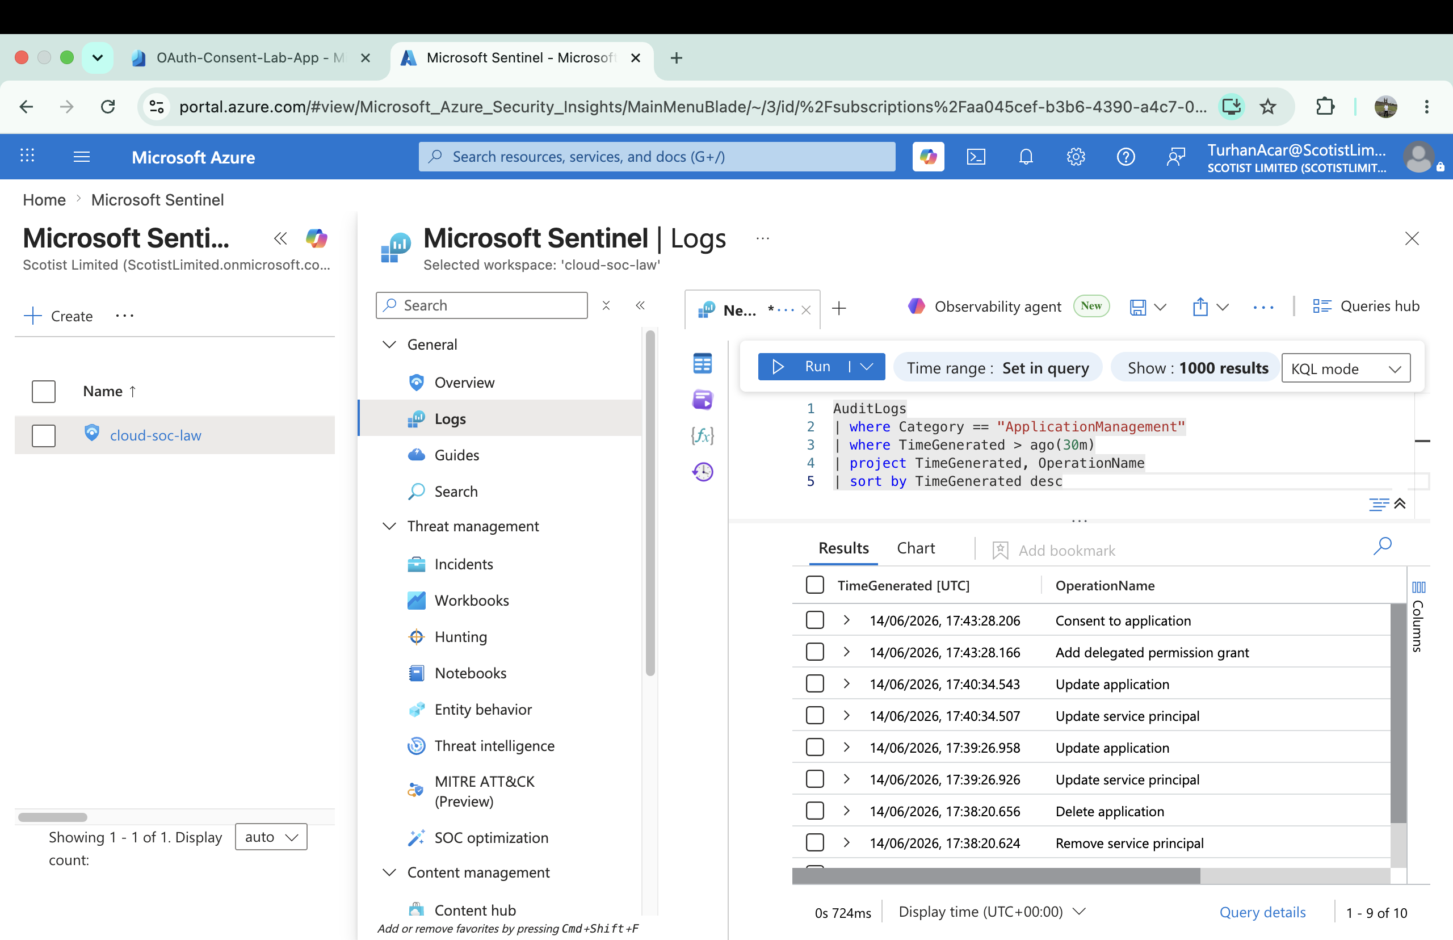Click the workspace list horizontal scrollbar
Viewport: 1453px width, 940px height.
pos(53,817)
